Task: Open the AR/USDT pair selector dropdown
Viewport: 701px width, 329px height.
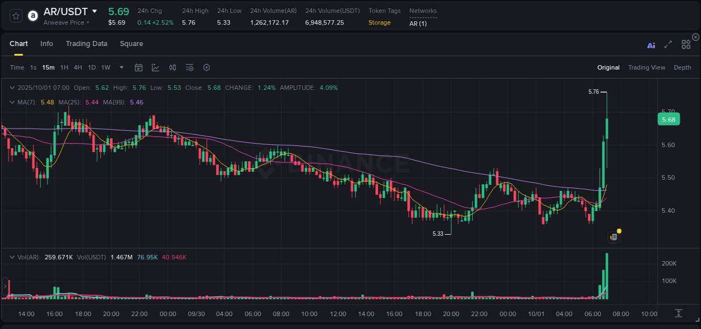Action: click(94, 11)
